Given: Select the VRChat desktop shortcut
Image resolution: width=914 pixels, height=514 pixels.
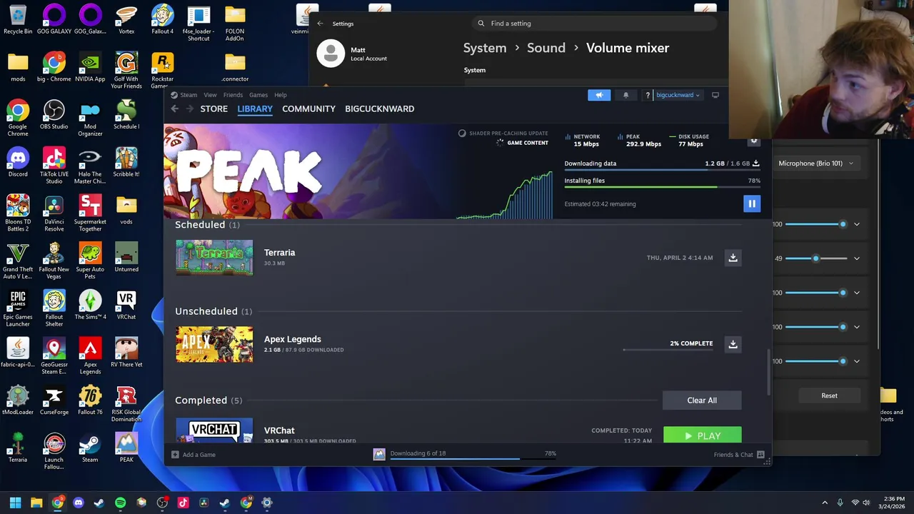Looking at the screenshot, I should [126, 305].
